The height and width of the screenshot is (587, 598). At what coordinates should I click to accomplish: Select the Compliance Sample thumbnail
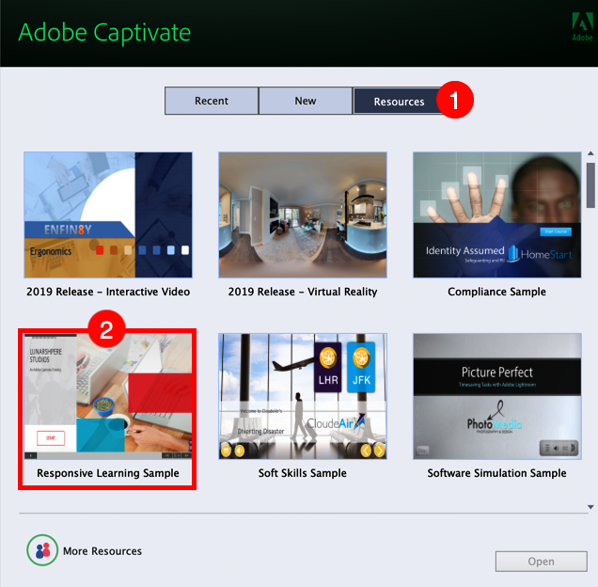click(497, 214)
